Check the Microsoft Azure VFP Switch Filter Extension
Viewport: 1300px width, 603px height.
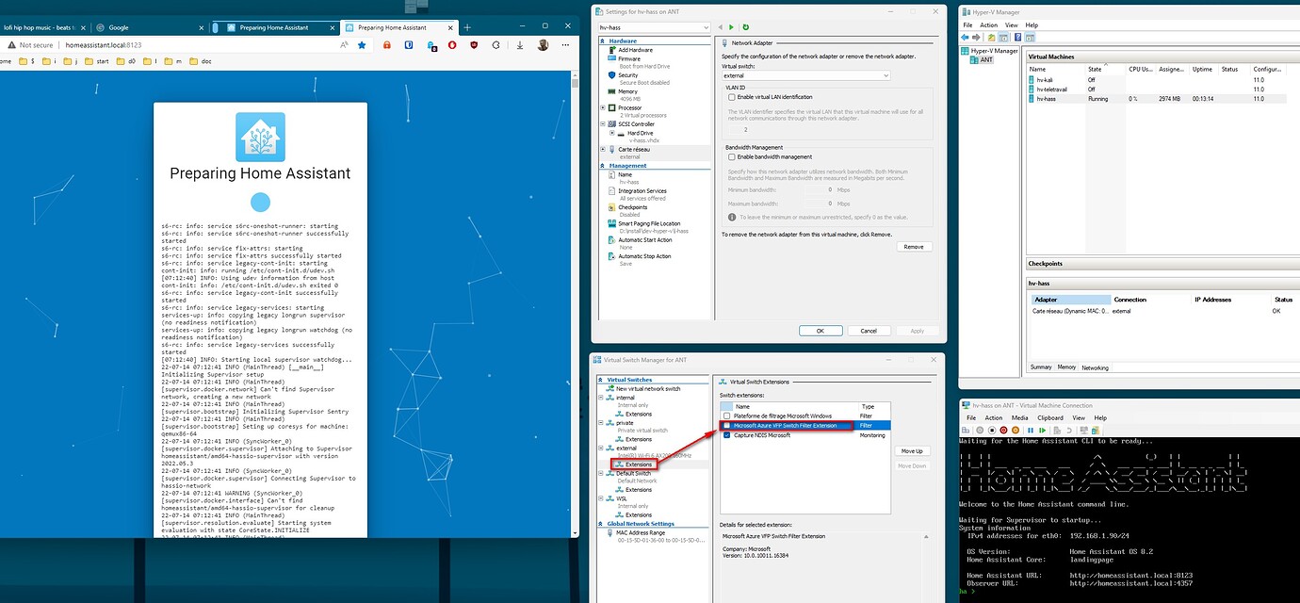[725, 425]
